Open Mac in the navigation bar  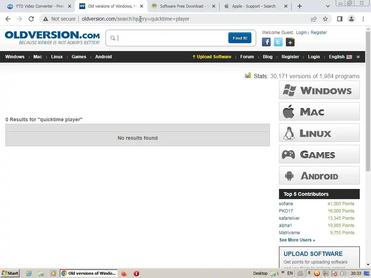pos(38,57)
